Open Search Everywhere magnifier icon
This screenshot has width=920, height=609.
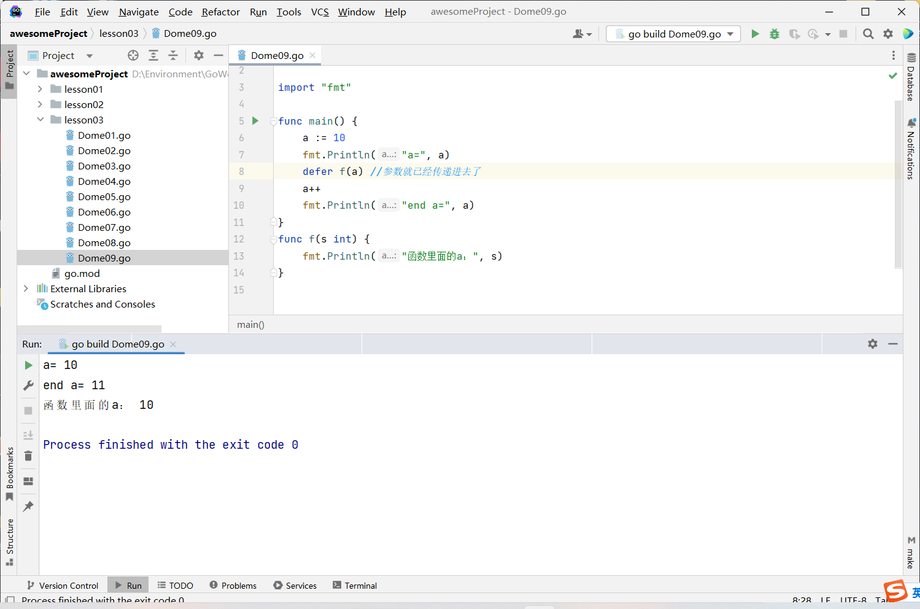click(868, 34)
